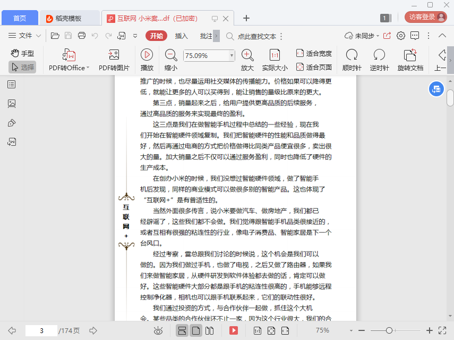
Task: Open the 稻壳模板 tab
Action: 70,18
